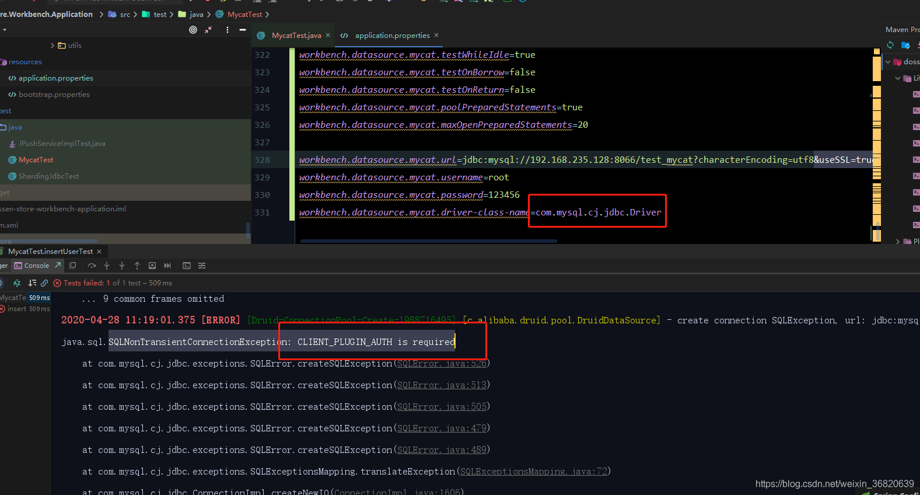Screen dimensions: 920x495
Task: Close the application.properties tab
Action: pos(436,36)
